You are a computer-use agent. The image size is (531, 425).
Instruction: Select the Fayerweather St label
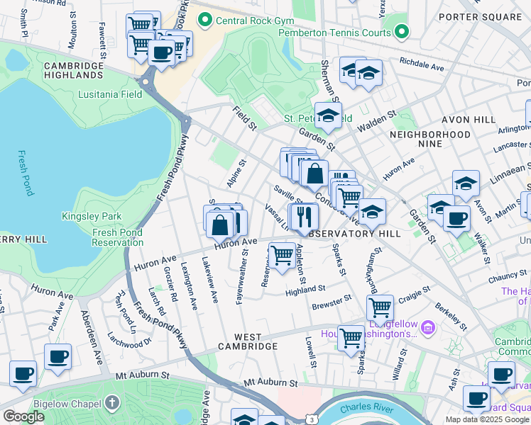pos(242,277)
